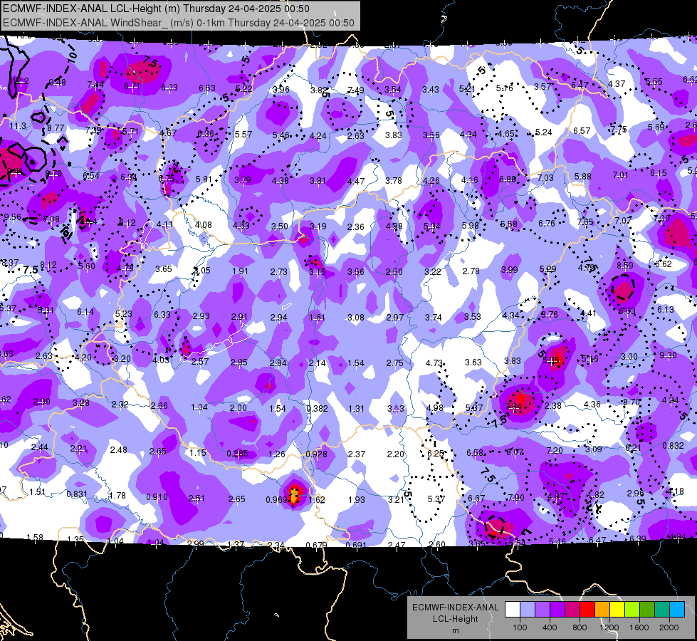Click the wind shear value '7.90'

[516, 497]
